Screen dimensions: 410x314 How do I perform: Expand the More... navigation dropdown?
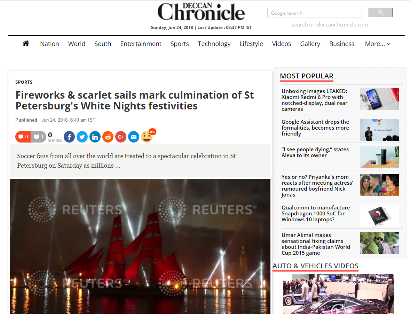tap(378, 44)
